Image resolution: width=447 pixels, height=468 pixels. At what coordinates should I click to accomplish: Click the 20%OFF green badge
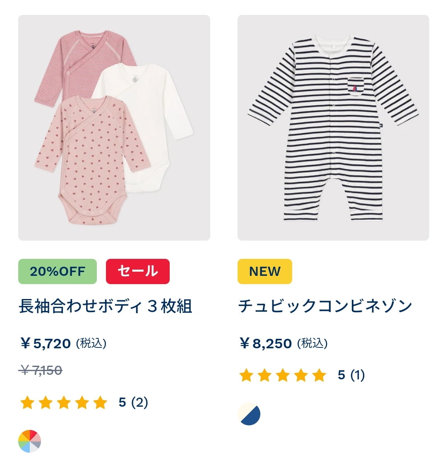(x=58, y=271)
